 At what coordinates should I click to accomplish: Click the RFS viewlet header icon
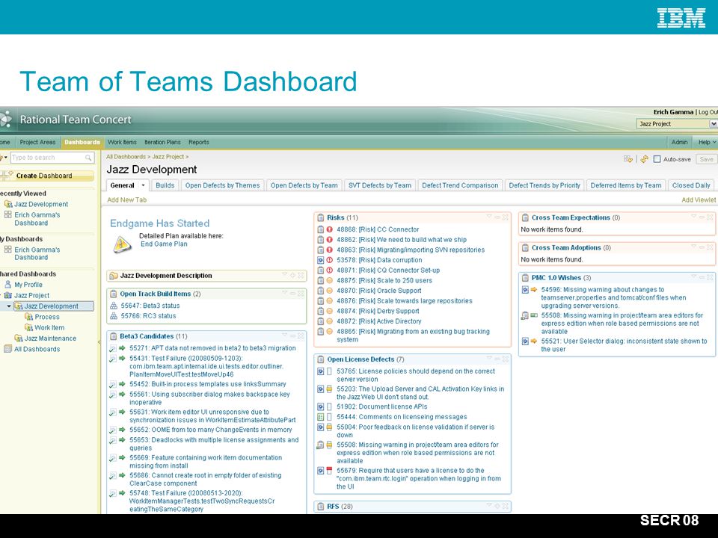321,507
